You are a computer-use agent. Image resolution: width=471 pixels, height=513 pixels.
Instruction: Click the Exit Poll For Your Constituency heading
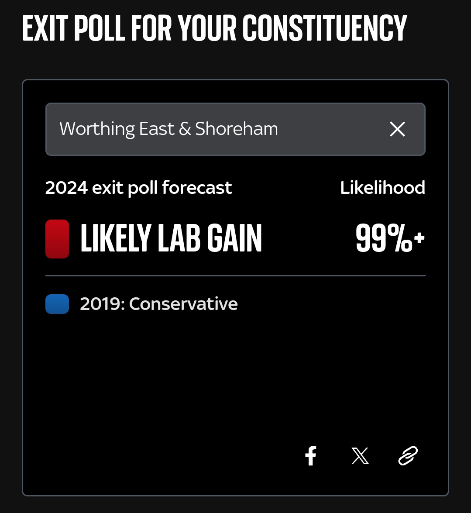click(215, 28)
